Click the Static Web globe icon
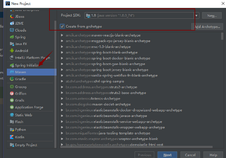Screen dimensions: 226x158 (12, 115)
